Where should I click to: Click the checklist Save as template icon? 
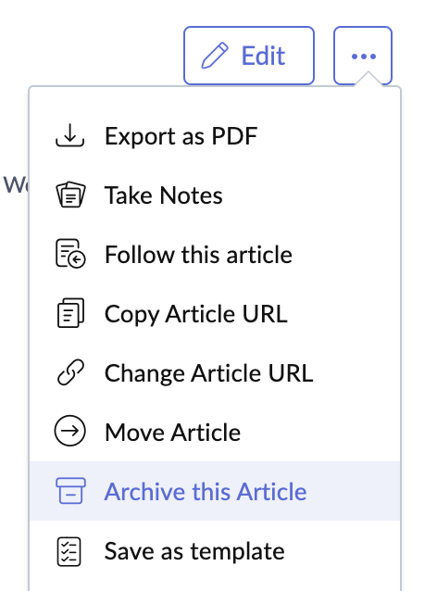click(69, 551)
